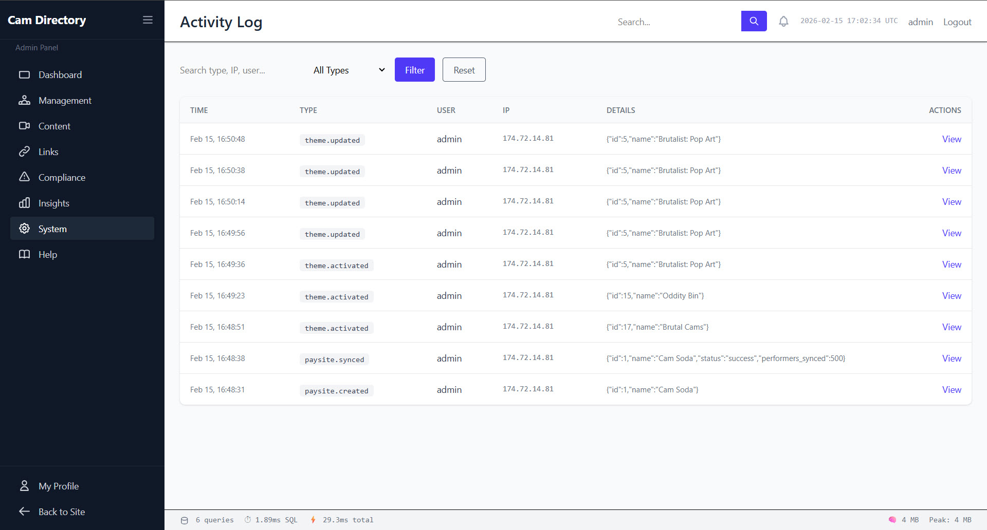This screenshot has height=530, width=987.
Task: Click the Dashboard monitor icon
Action: point(24,75)
